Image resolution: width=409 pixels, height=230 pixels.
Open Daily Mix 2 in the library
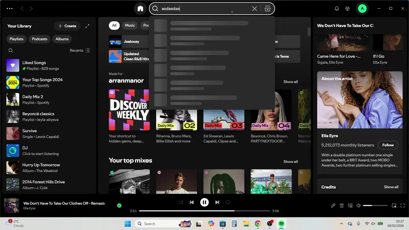point(49,99)
